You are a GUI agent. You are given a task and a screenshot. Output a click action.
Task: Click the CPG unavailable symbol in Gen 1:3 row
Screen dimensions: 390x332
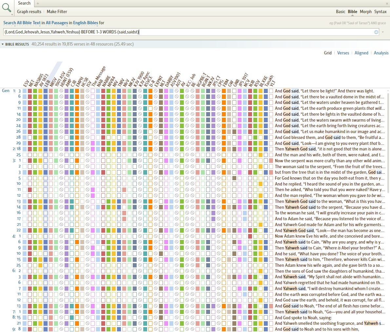click(219, 91)
